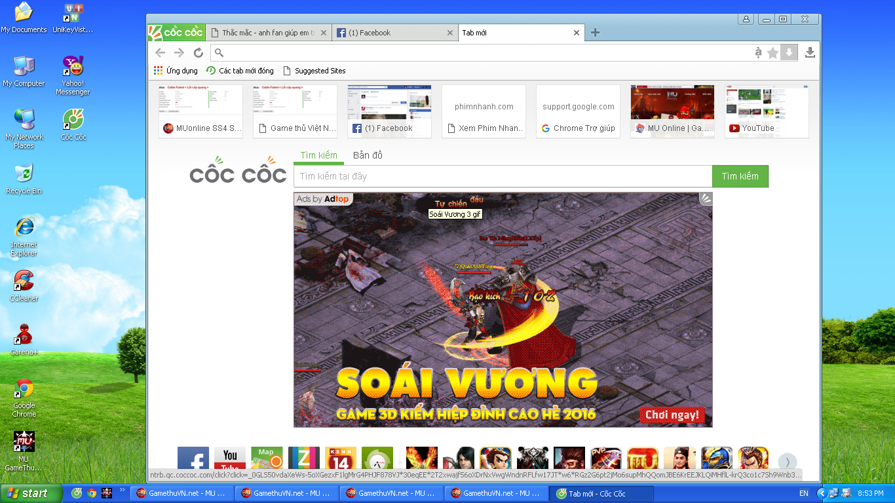This screenshot has width=895, height=503.
Task: Launch Google Chrome from the desktop
Action: (x=24, y=398)
